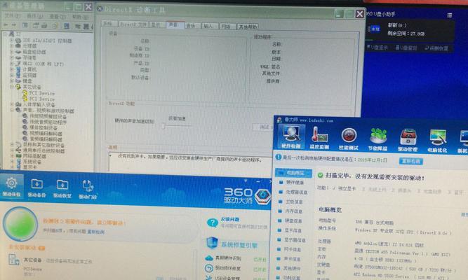Collapse the 声音、视频和游戏控制器 node

pos(12,111)
